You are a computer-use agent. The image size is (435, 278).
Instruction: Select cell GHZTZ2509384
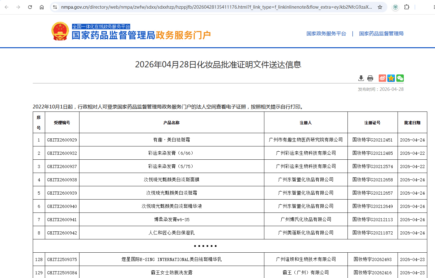click(x=62, y=273)
